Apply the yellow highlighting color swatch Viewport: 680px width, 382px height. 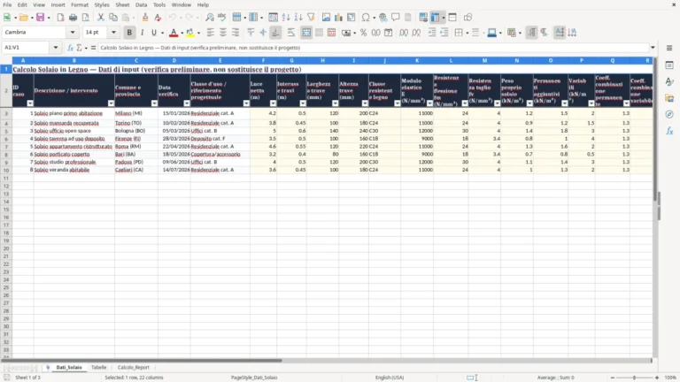coord(190,33)
